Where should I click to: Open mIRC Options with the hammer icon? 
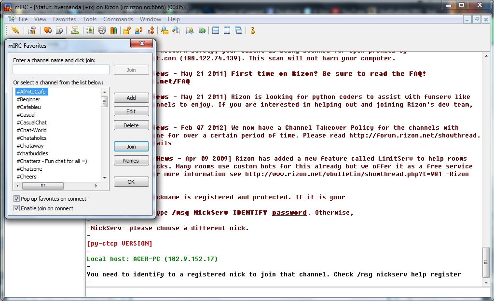click(32, 30)
